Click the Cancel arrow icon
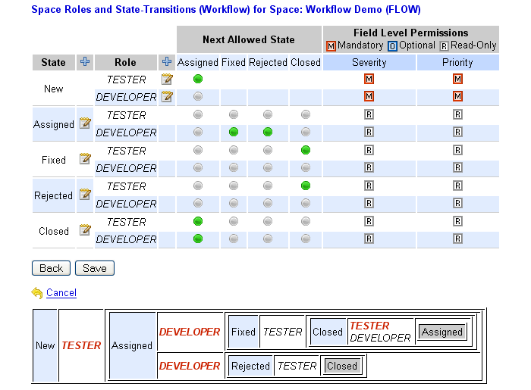 click(37, 292)
